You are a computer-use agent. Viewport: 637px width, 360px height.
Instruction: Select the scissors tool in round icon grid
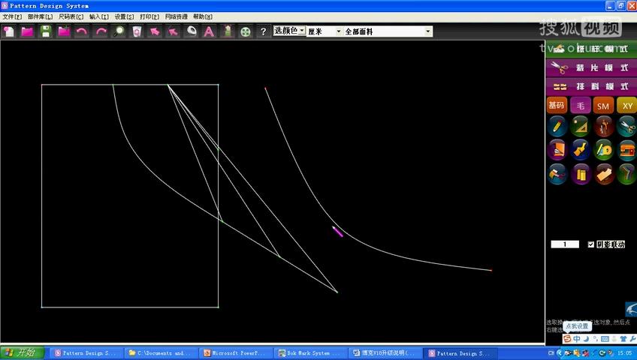point(626,126)
